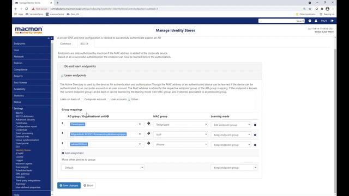Open browser extensions puzzle icon
This screenshot has width=349, height=196.
coord(322,9)
